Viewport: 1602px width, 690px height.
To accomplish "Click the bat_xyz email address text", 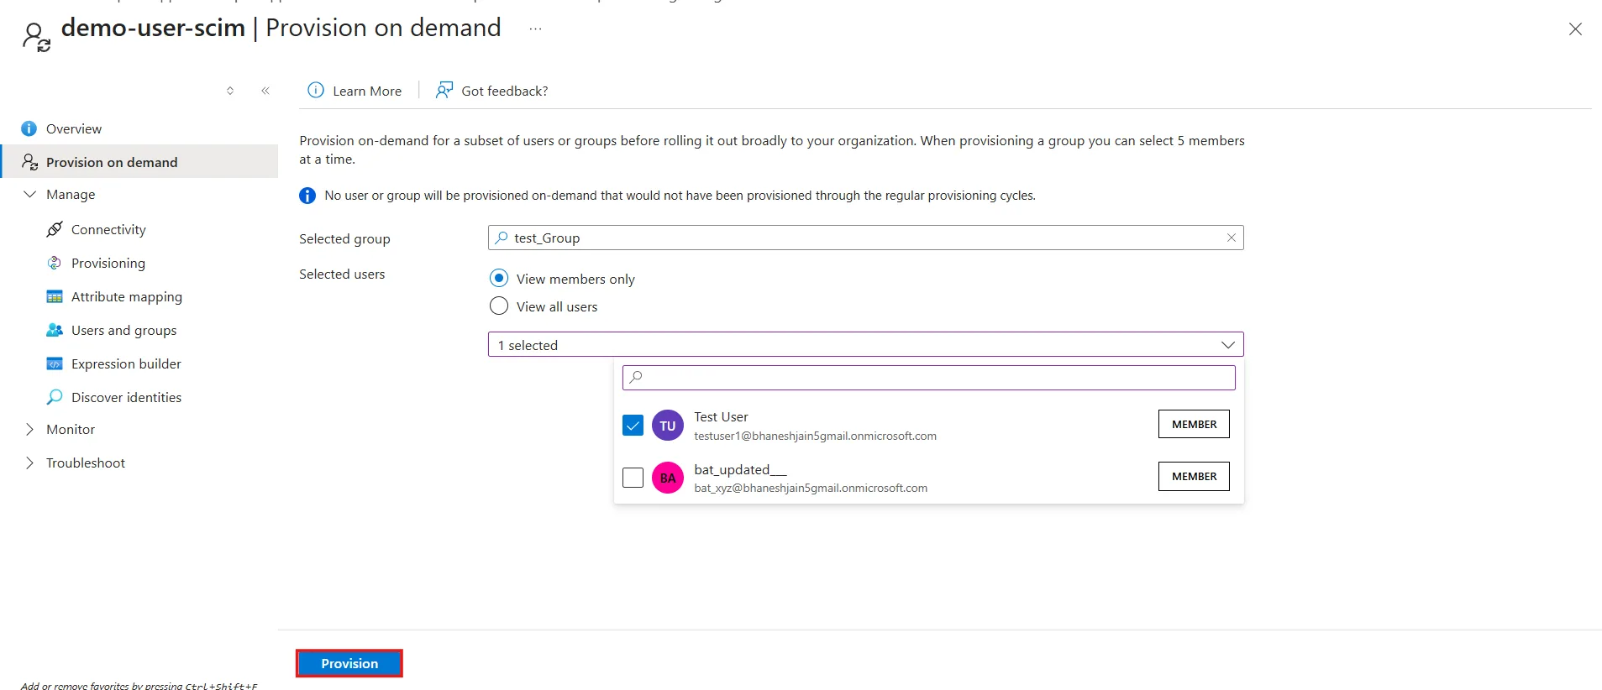I will pyautogui.click(x=811, y=488).
